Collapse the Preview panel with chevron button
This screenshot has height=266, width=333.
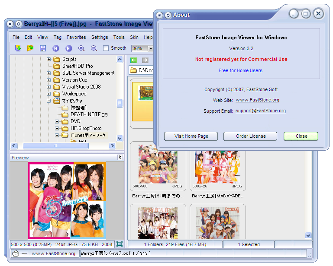pyautogui.click(x=120, y=157)
